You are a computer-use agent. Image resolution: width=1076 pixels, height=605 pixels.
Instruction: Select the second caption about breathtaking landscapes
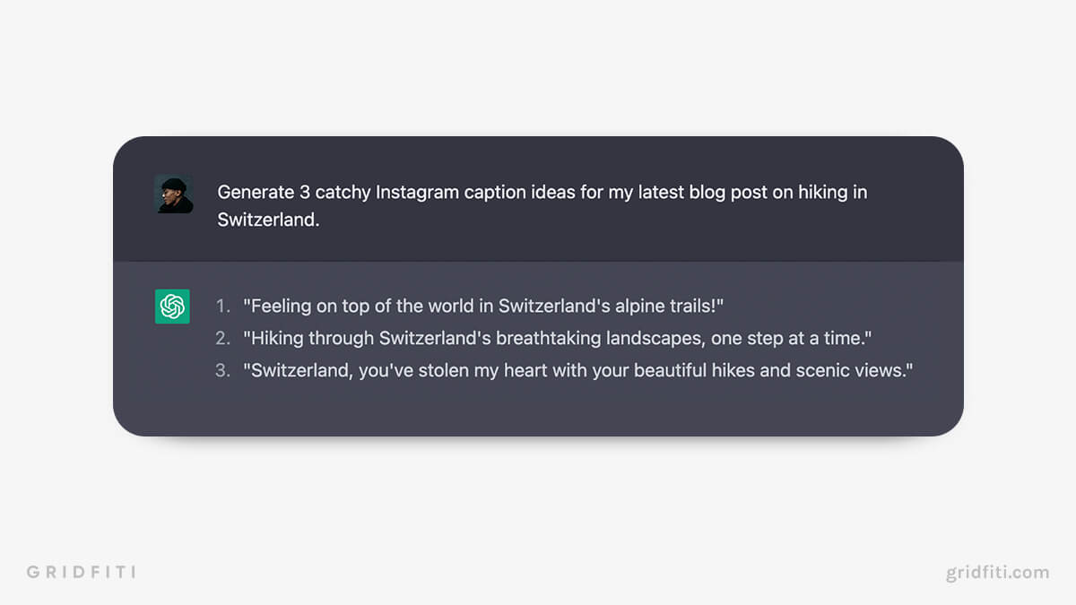click(557, 339)
